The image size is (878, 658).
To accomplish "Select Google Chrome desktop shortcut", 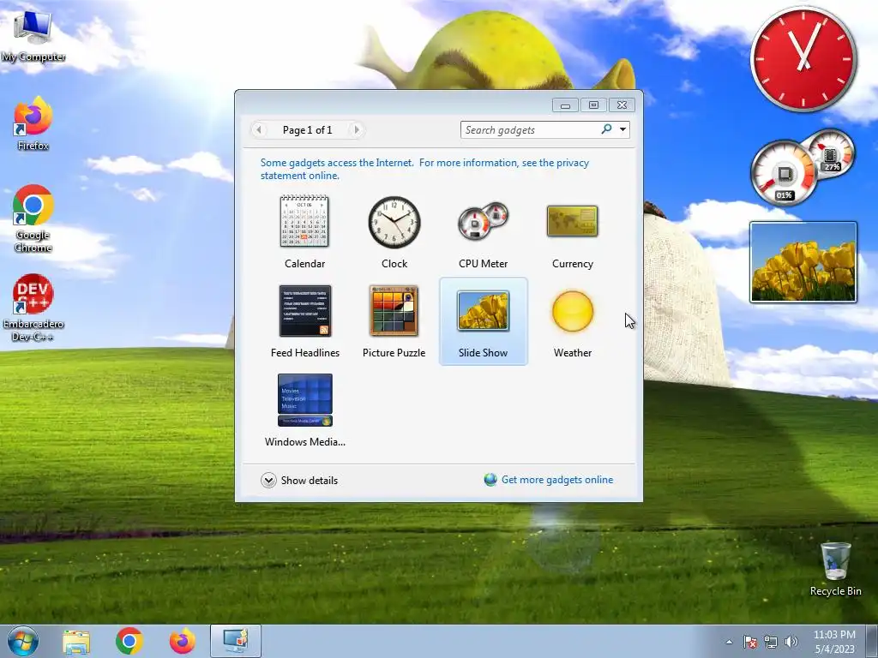I will tap(33, 218).
